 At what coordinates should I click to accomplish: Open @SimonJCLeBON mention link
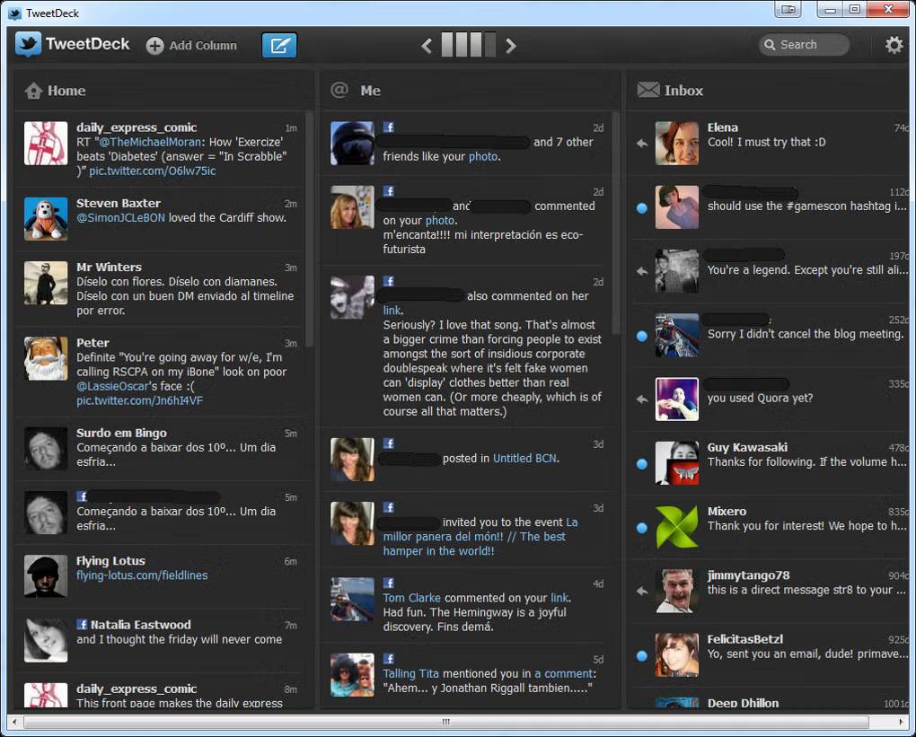pyautogui.click(x=121, y=217)
